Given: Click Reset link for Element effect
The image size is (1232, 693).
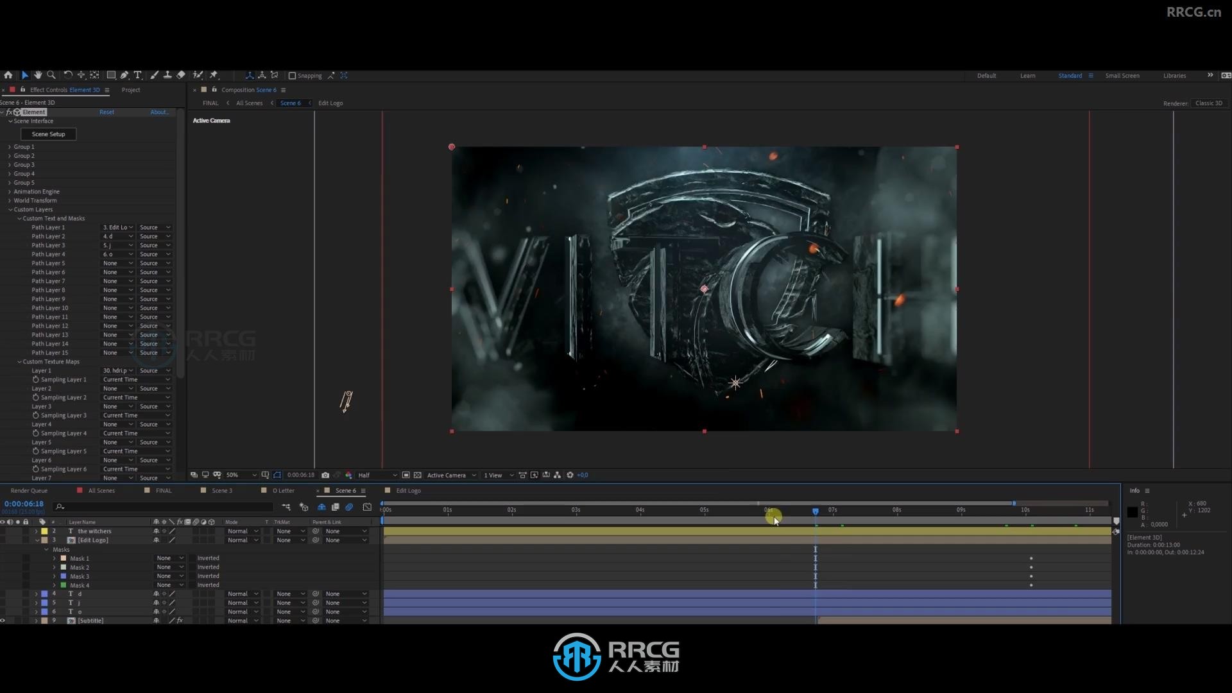Looking at the screenshot, I should coord(107,112).
